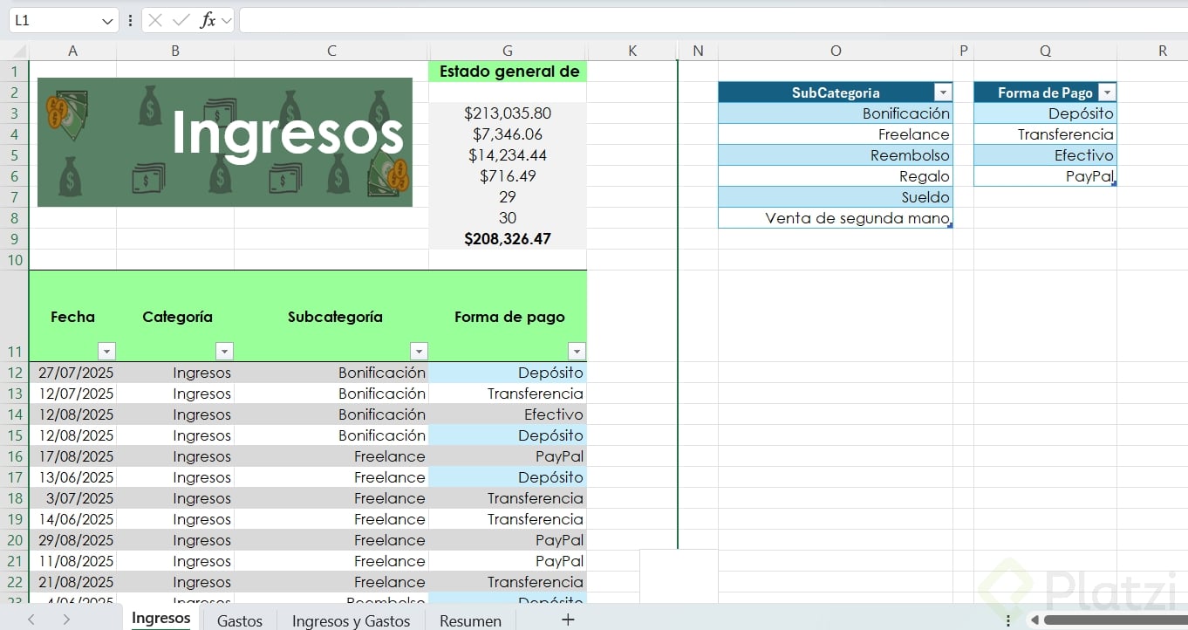Go to next sheet using right arrow
1188x630 pixels.
[66, 620]
